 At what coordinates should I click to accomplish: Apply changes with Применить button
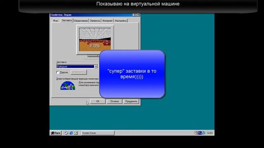(131, 102)
